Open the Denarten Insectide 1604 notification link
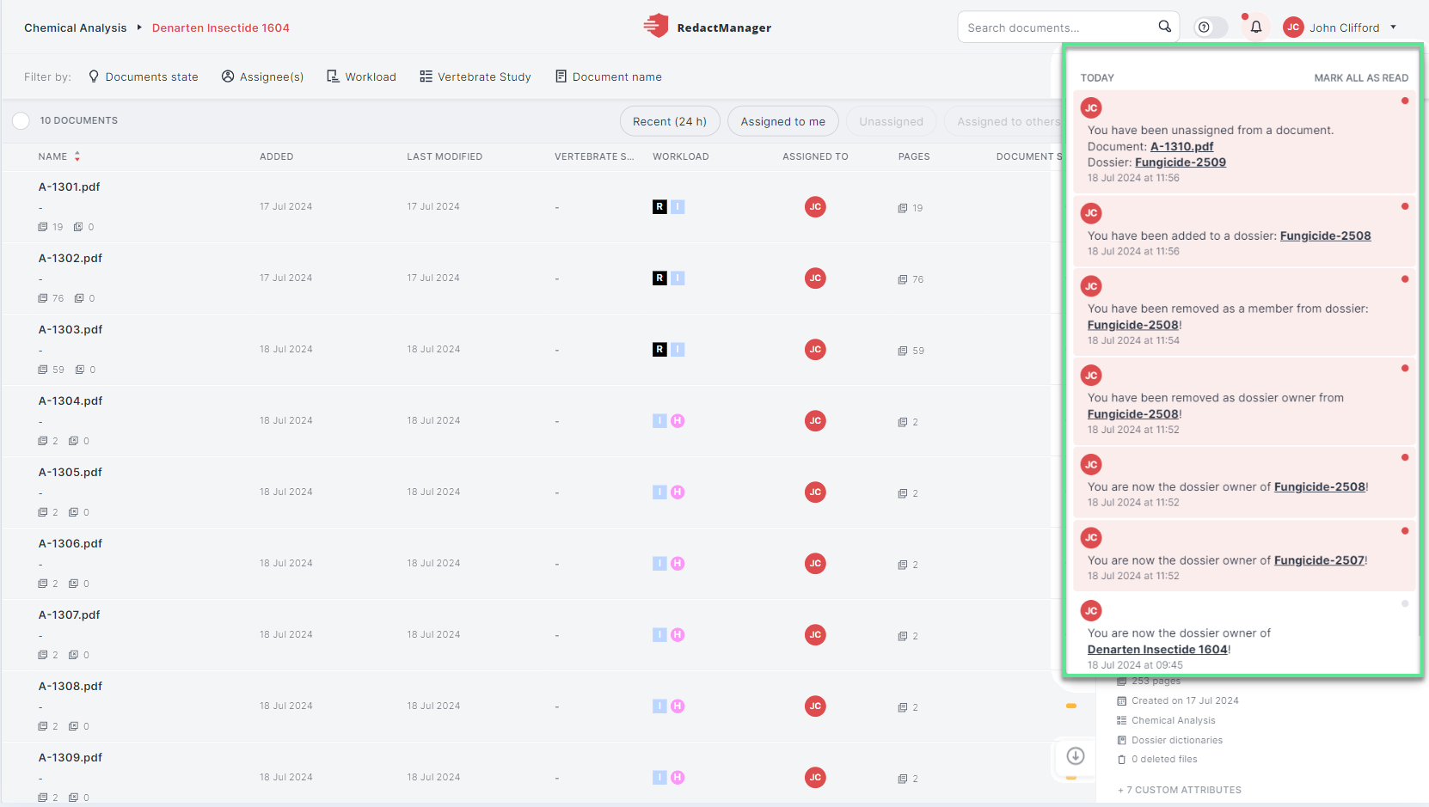 point(1157,649)
